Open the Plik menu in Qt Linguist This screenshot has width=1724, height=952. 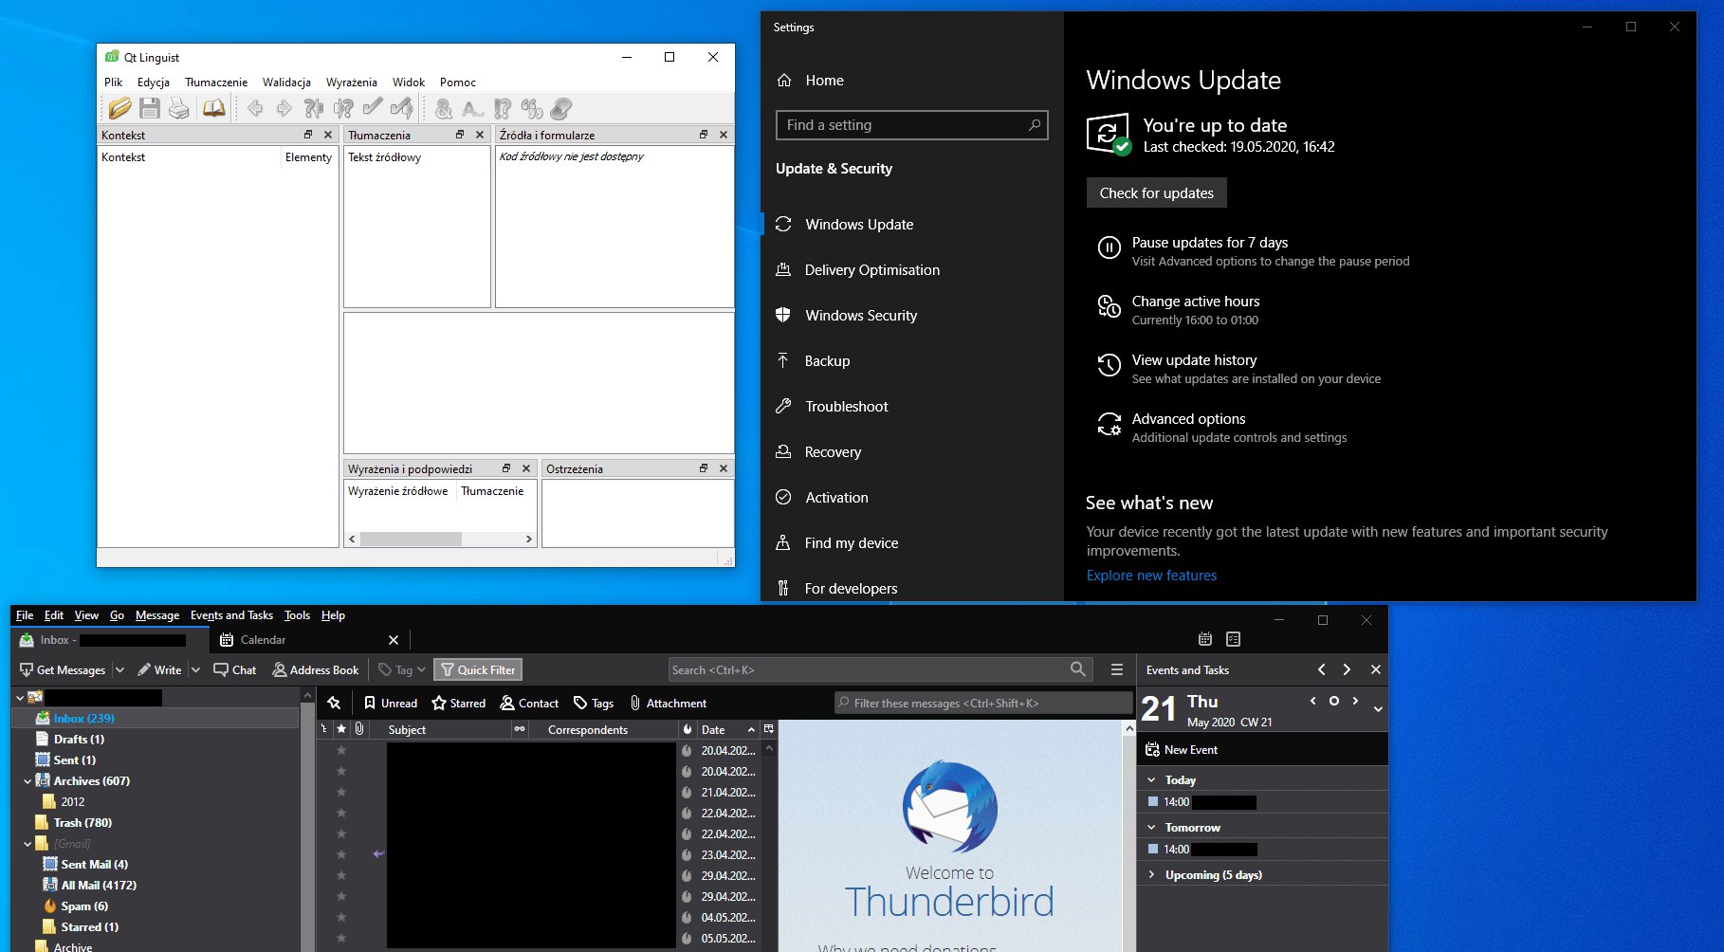[x=114, y=82]
